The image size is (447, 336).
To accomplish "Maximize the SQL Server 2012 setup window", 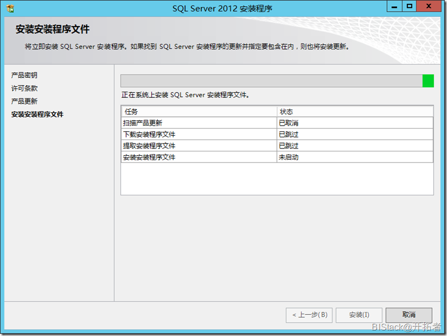I will point(409,6).
